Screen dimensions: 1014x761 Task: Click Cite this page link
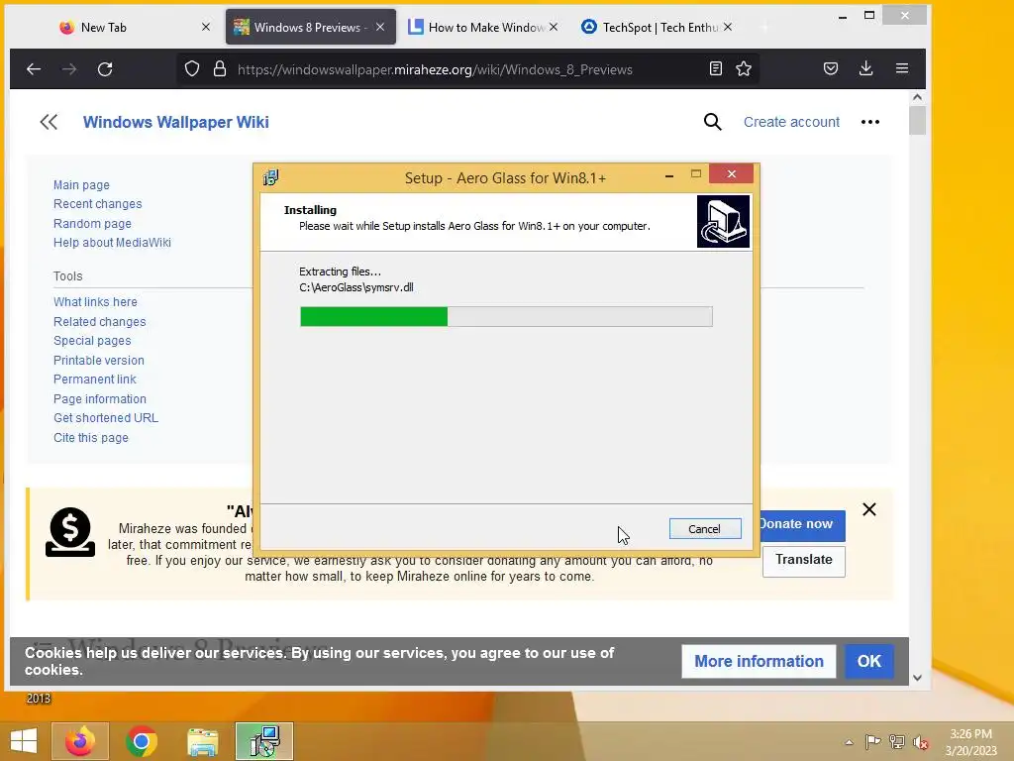pyautogui.click(x=91, y=438)
